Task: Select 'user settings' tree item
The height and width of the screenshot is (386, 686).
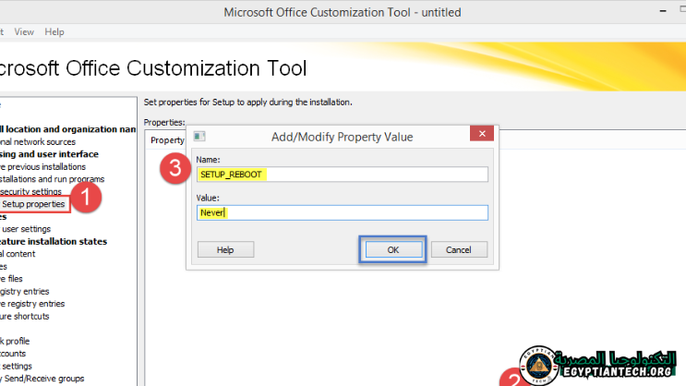Action: point(25,229)
